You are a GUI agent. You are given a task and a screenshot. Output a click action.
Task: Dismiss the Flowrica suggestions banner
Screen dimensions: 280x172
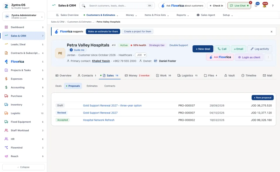click(272, 32)
